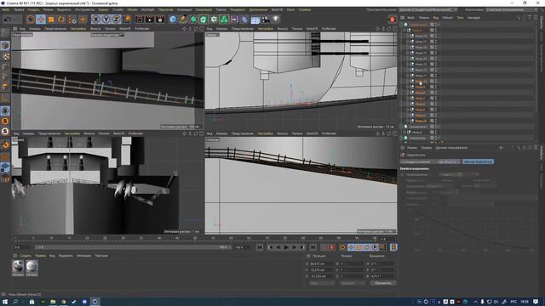Open the layout dropdown at top right
The width and height of the screenshot is (545, 306).
[512, 9]
